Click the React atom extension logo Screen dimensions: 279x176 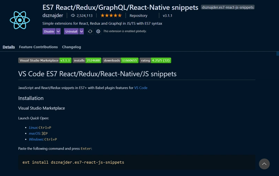20,20
